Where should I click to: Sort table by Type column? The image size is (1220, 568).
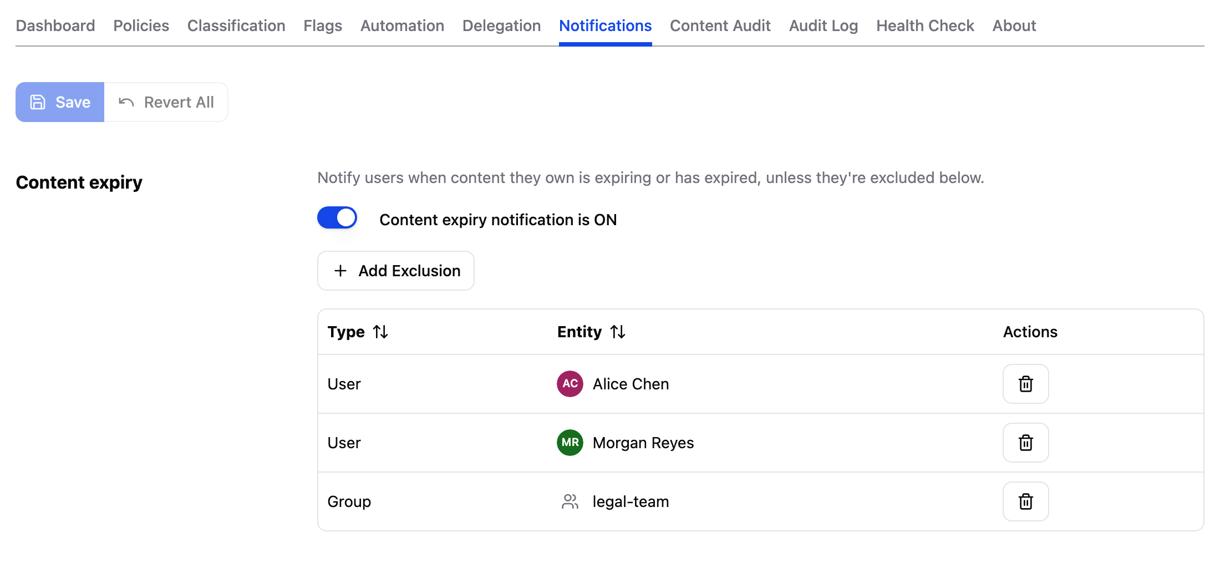point(358,332)
